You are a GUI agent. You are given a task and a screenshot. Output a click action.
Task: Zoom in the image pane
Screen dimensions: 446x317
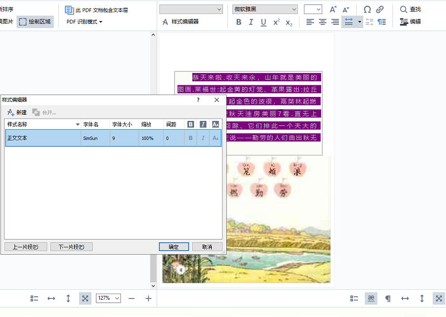coord(148,298)
